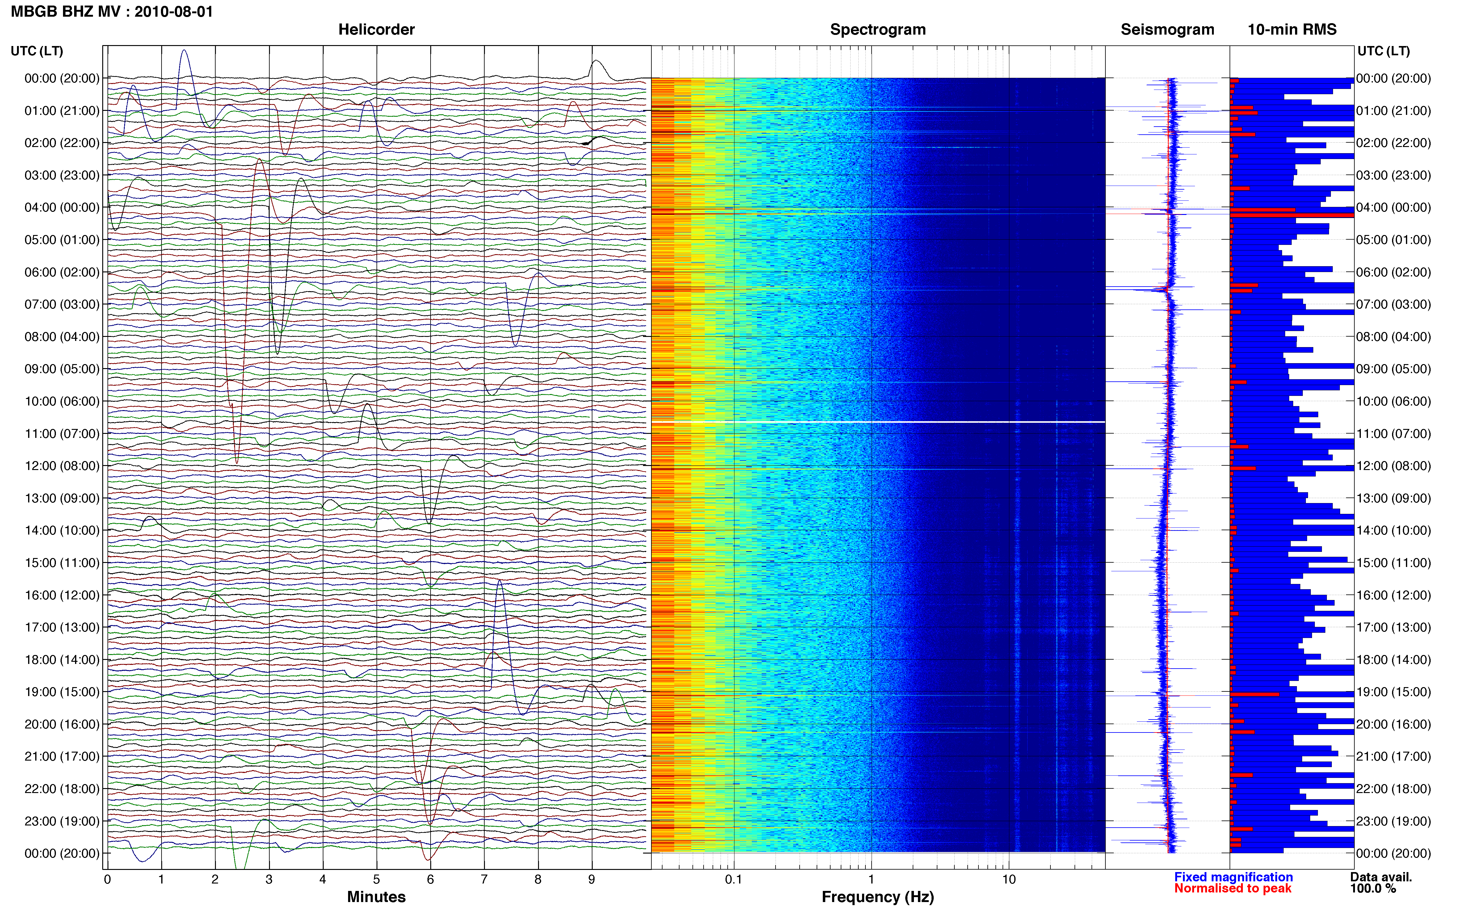
Task: Click the left time label '19:00 (15:00)'
Action: coord(62,692)
